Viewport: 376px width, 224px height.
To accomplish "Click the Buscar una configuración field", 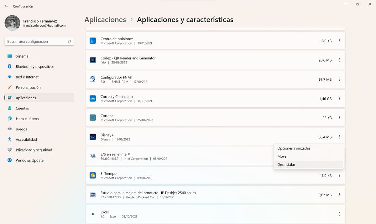I will (x=36, y=41).
